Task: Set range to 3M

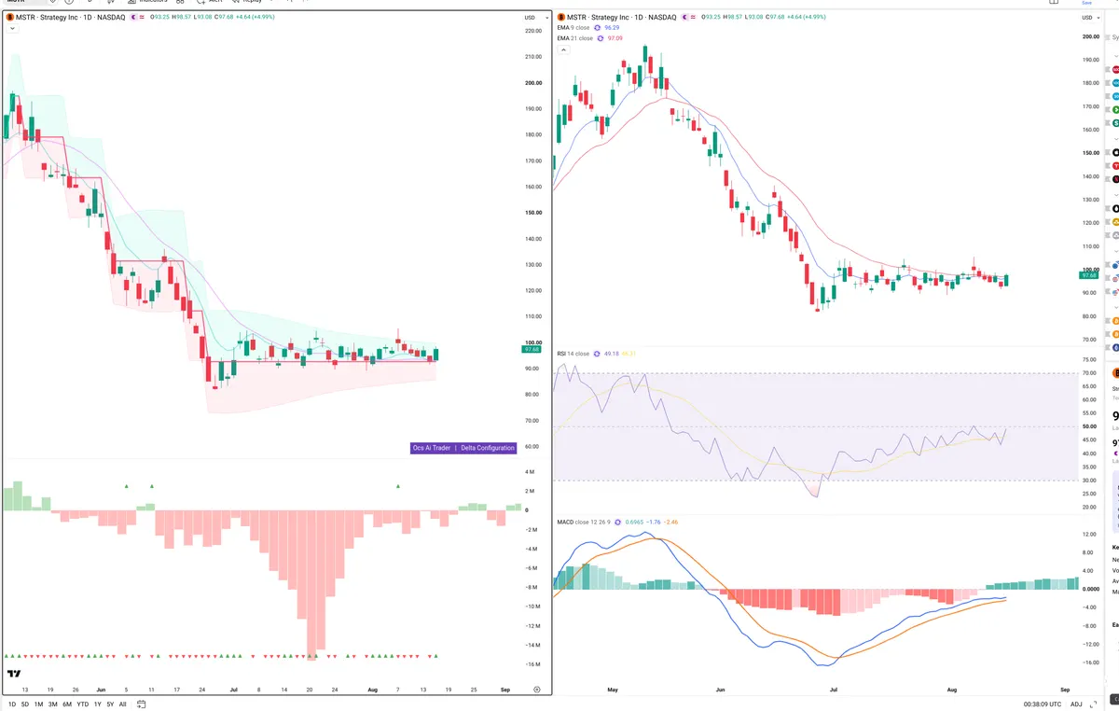Action: tap(52, 704)
